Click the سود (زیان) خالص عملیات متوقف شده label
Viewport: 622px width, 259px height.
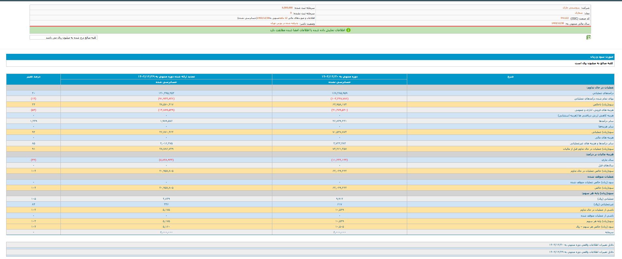pos(592,182)
